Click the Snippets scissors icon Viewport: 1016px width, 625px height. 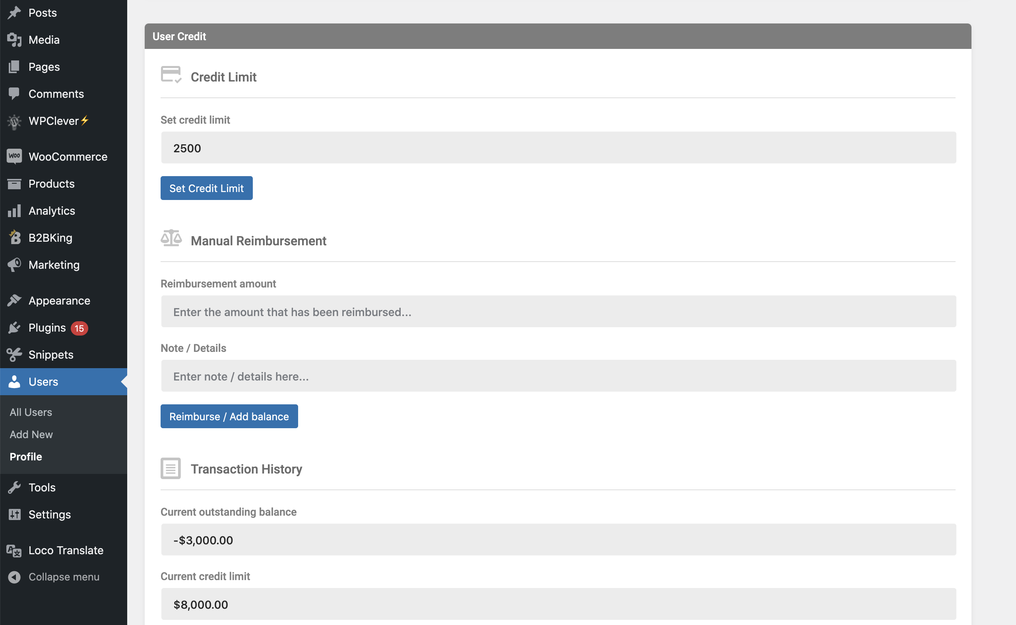click(x=14, y=355)
